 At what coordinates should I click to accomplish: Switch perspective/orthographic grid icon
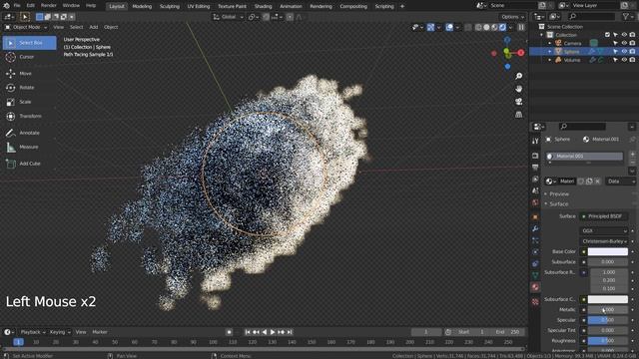(518, 115)
